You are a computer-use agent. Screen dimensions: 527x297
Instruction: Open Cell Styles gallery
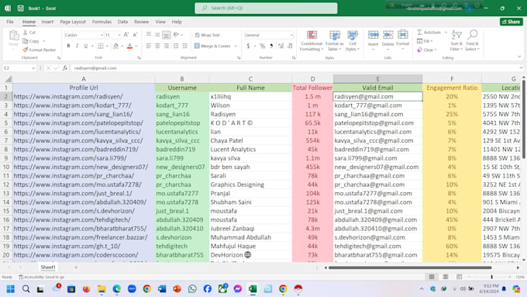[x=353, y=40]
